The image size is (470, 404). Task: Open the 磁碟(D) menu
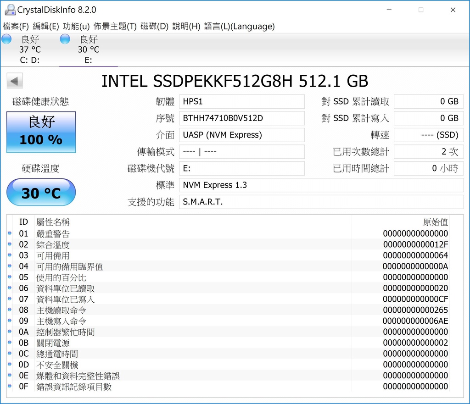tap(154, 26)
